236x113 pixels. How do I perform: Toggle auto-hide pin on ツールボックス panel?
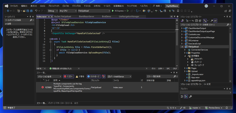[30, 17]
